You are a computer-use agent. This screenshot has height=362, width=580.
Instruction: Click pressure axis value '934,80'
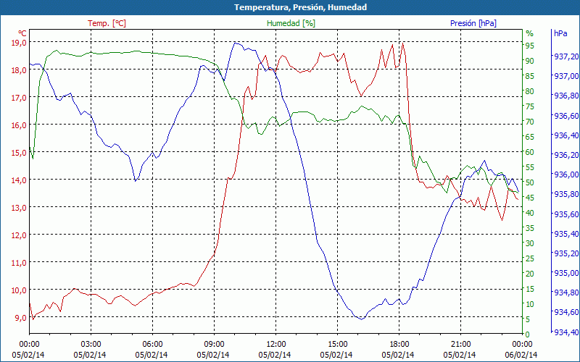click(566, 292)
